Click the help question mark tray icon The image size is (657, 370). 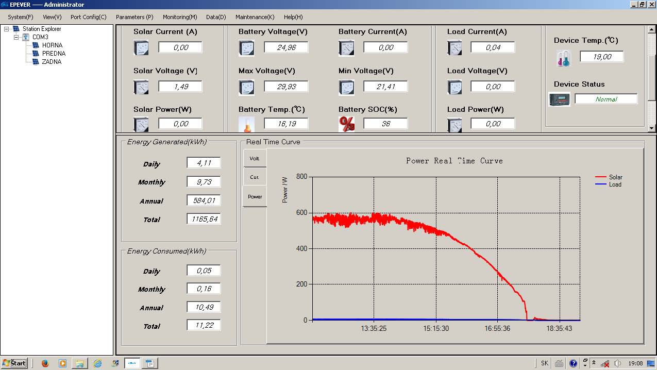574,363
